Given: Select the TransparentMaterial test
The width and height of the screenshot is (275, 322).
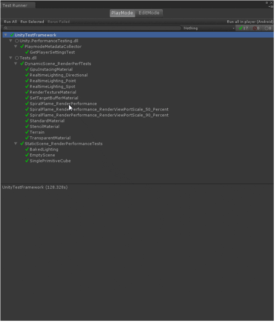Looking at the screenshot, I should [x=138, y=138].
